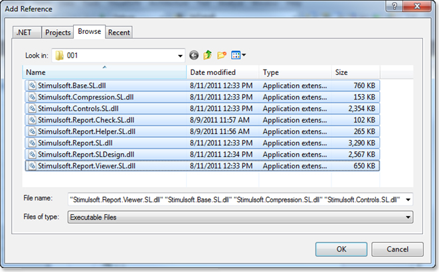
Task: Click the dll icon of Stimulsoft.Base.SL.dll
Action: (x=32, y=86)
